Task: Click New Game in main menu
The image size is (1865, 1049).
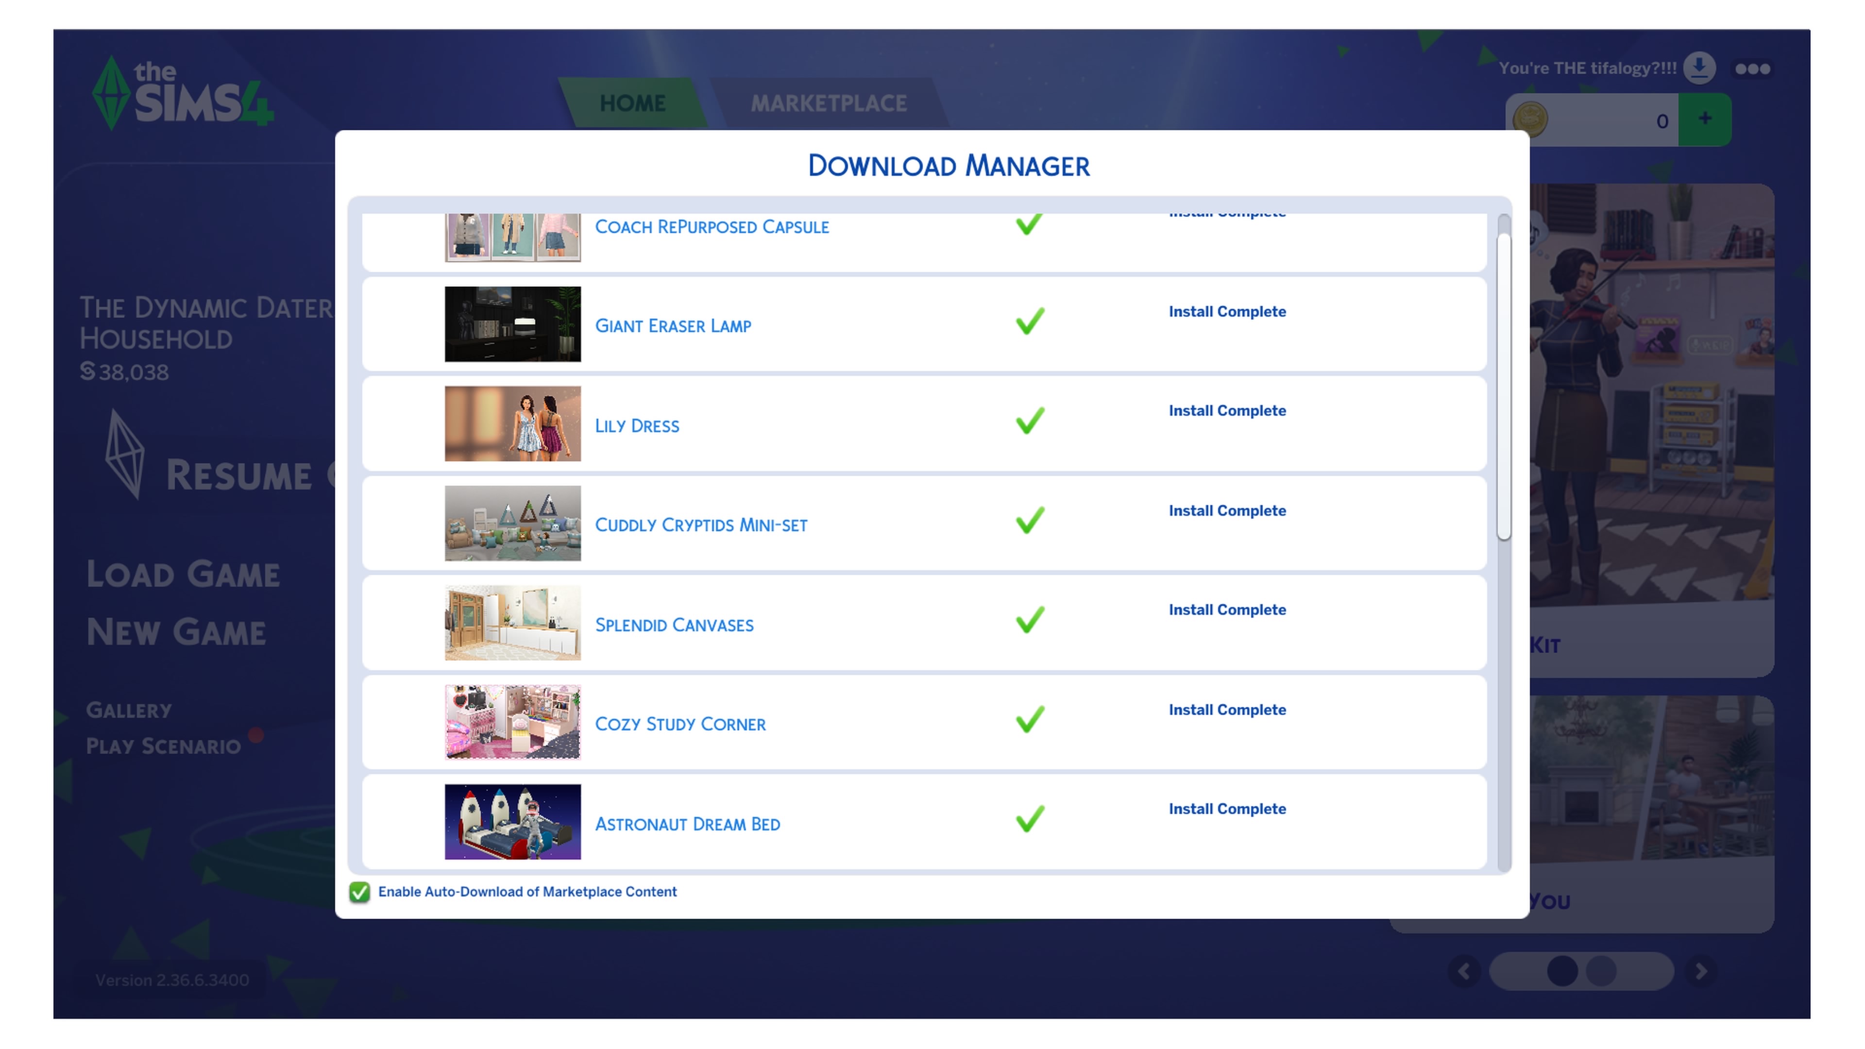Action: point(176,632)
